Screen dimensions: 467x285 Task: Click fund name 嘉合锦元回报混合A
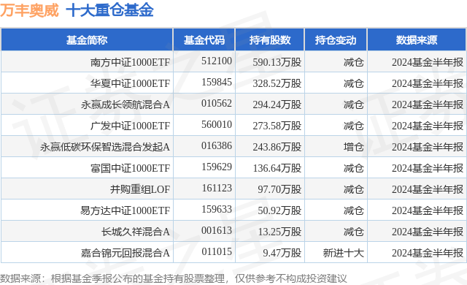(x=126, y=253)
